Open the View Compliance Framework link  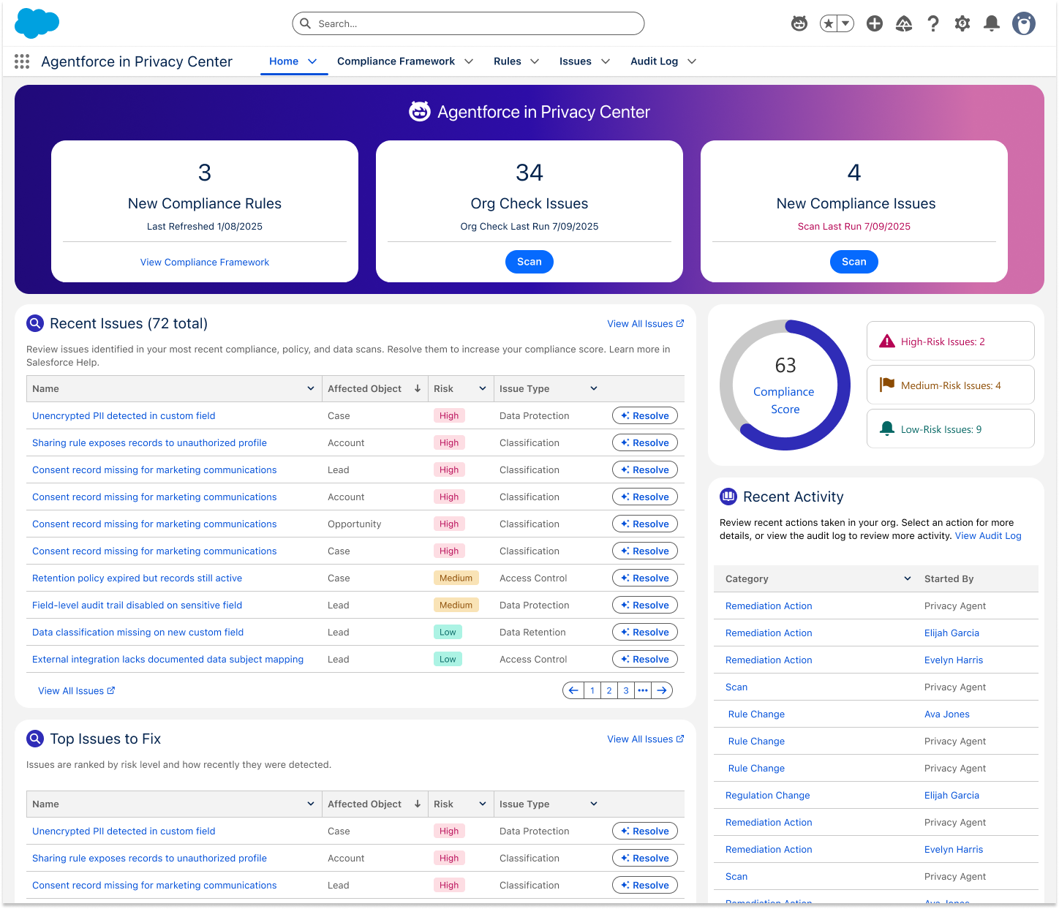[x=205, y=263]
